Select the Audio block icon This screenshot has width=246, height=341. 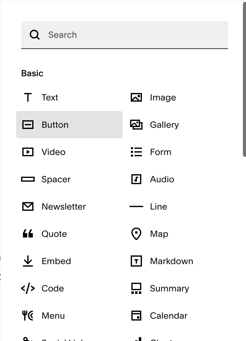tap(136, 179)
